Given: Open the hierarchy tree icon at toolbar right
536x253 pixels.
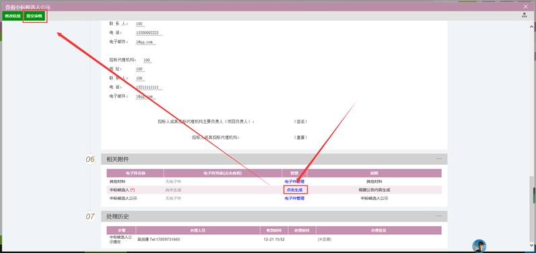Looking at the screenshot, I should pyautogui.click(x=525, y=15).
